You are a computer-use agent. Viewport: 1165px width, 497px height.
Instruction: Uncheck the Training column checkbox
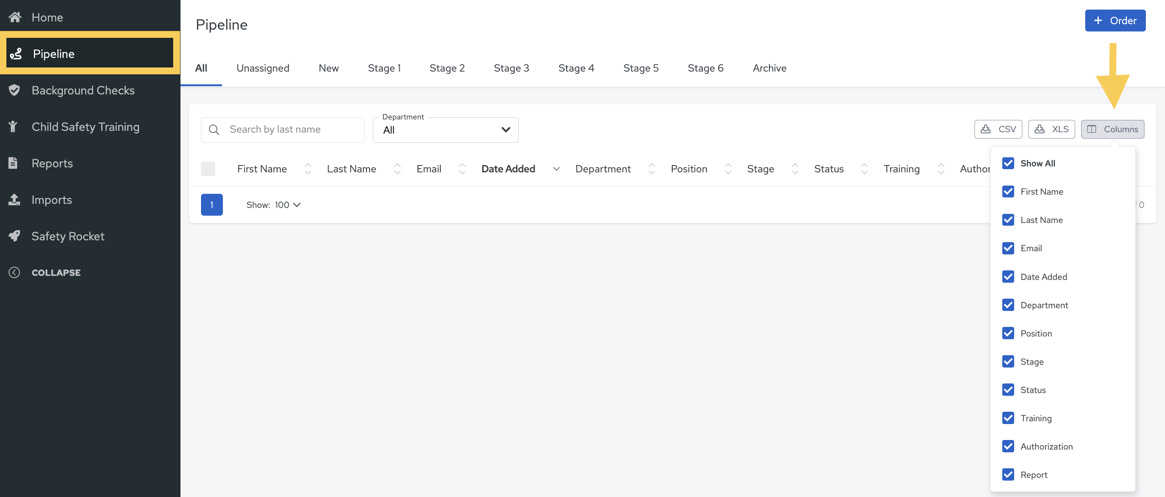(x=1008, y=418)
